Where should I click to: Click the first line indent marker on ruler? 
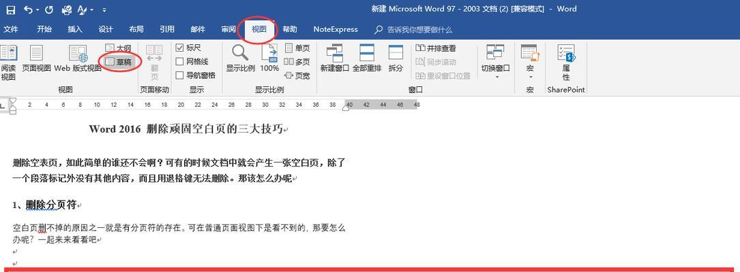click(x=13, y=101)
